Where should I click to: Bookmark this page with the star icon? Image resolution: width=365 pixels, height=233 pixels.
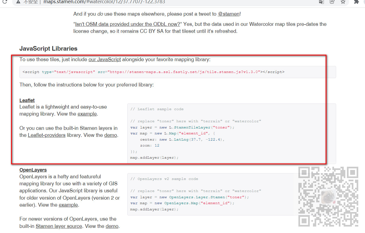[343, 2]
